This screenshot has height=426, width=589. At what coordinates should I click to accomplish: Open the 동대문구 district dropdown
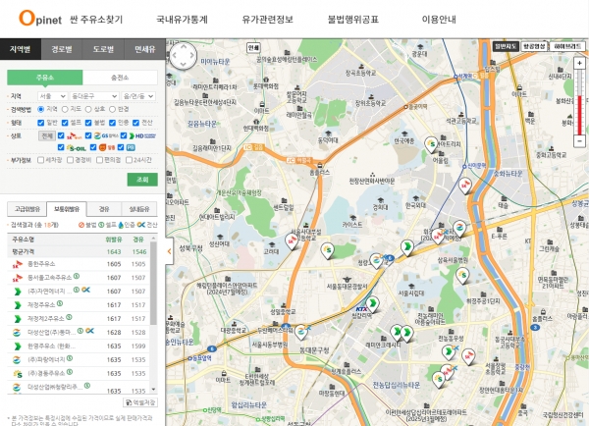pyautogui.click(x=94, y=96)
